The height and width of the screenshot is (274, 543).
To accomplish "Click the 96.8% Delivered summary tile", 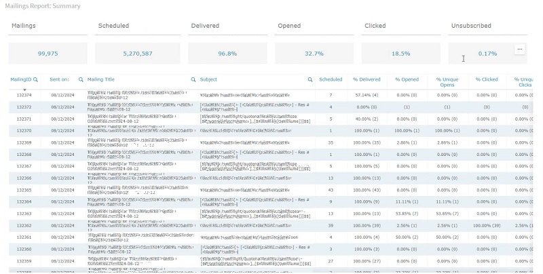I will pyautogui.click(x=227, y=54).
